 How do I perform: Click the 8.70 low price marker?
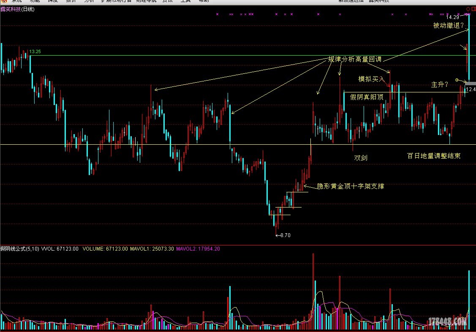click(x=284, y=235)
